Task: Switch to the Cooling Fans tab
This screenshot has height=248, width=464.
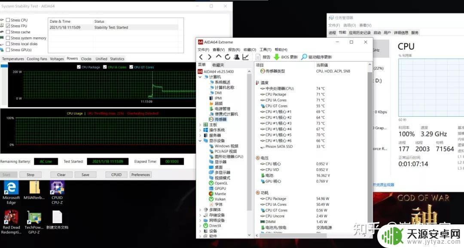Action: 37,59
